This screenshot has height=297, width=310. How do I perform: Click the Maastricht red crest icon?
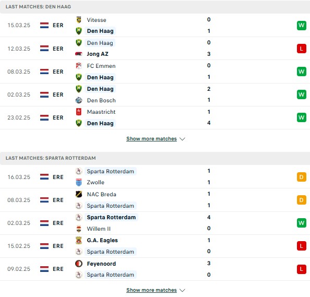tap(79, 112)
